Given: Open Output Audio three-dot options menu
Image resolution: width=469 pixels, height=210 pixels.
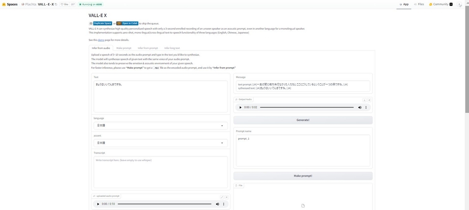Looking at the screenshot, I should (366, 107).
